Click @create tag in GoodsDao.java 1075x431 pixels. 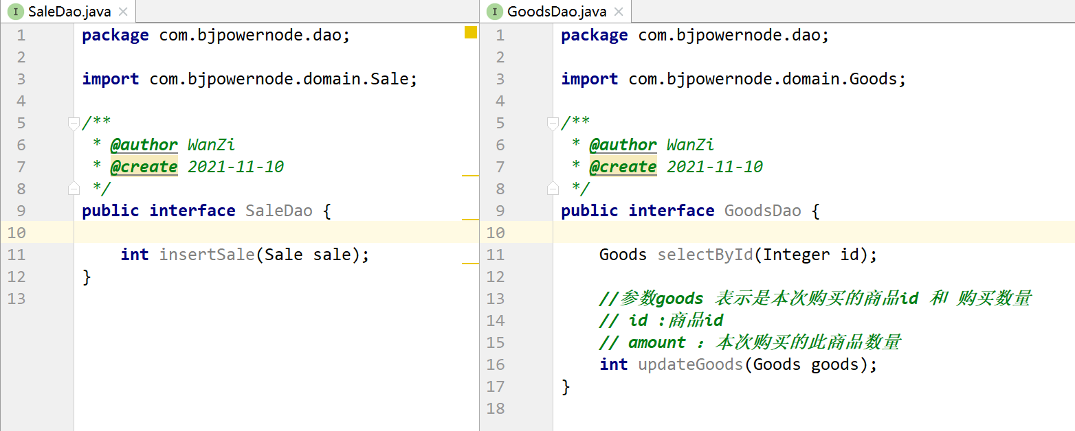click(x=623, y=167)
